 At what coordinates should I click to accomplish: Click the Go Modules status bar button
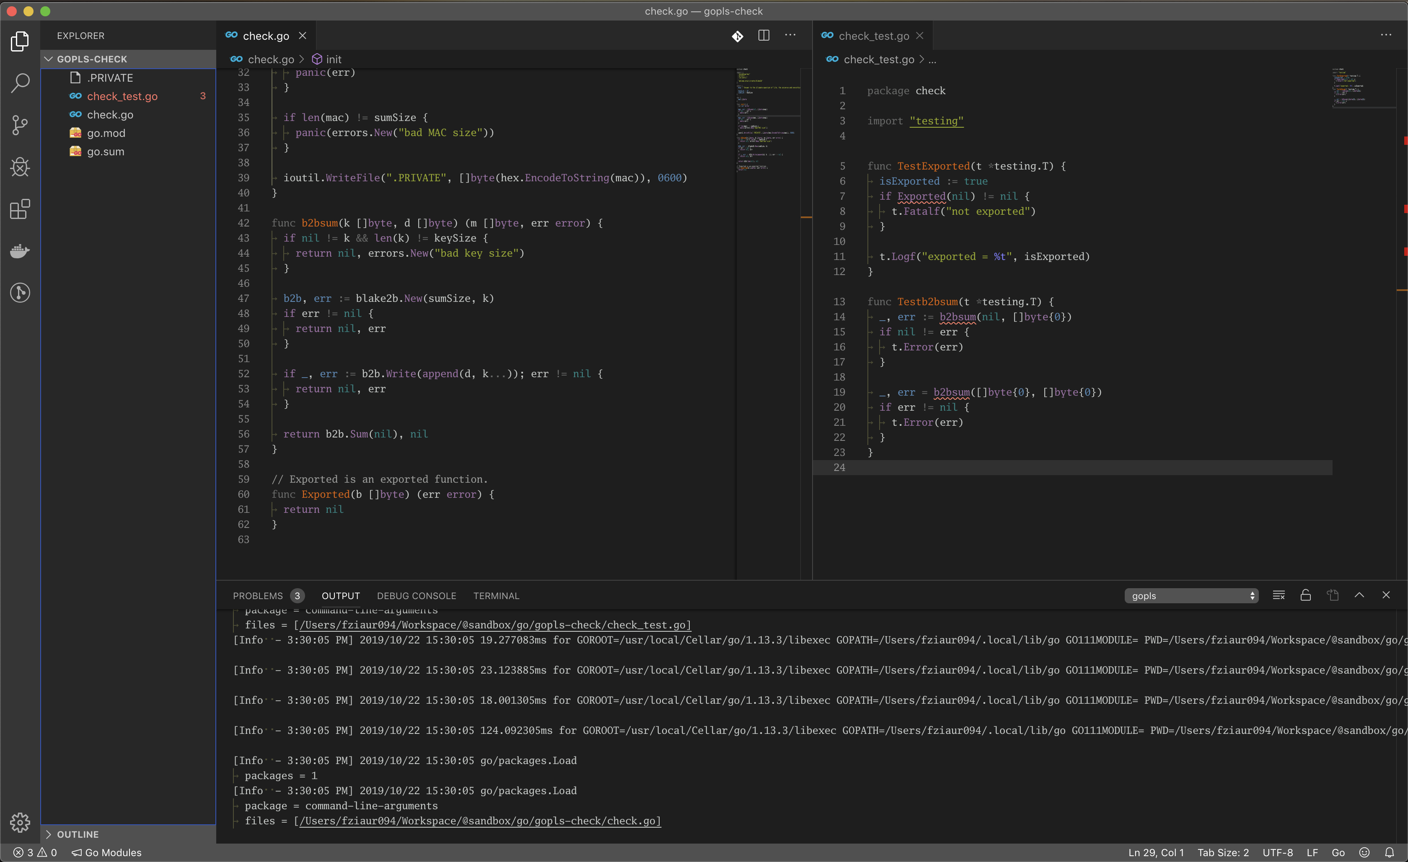pyautogui.click(x=107, y=852)
